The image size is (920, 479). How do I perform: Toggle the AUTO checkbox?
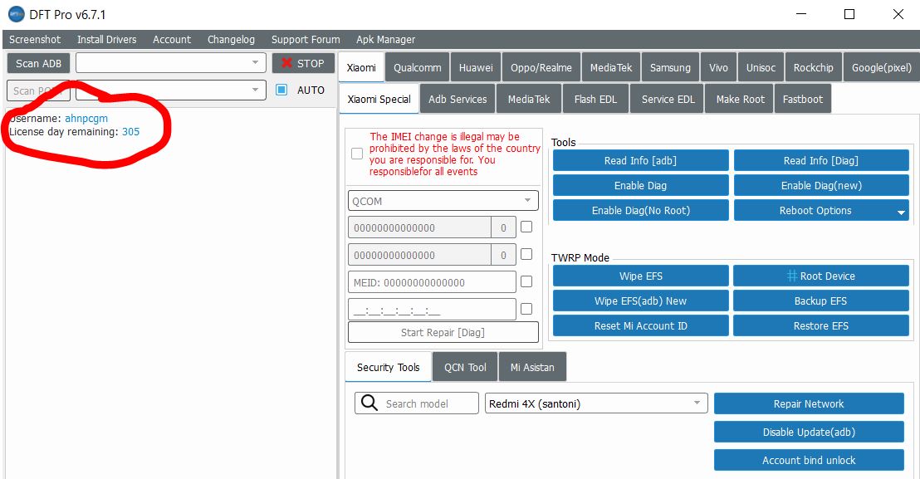[x=281, y=90]
